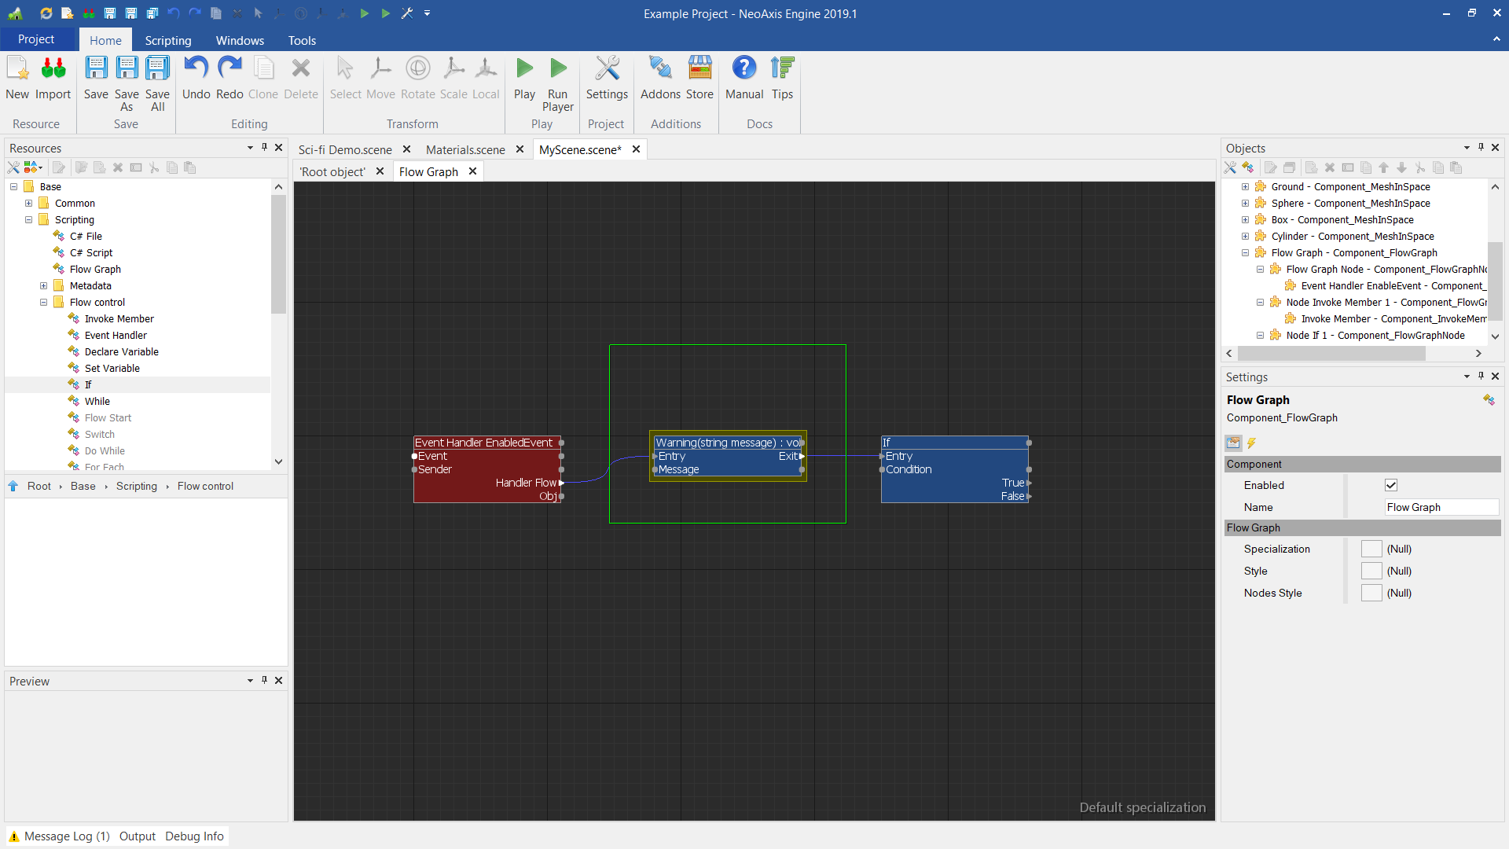
Task: Open the Addons icon
Action: click(x=659, y=77)
